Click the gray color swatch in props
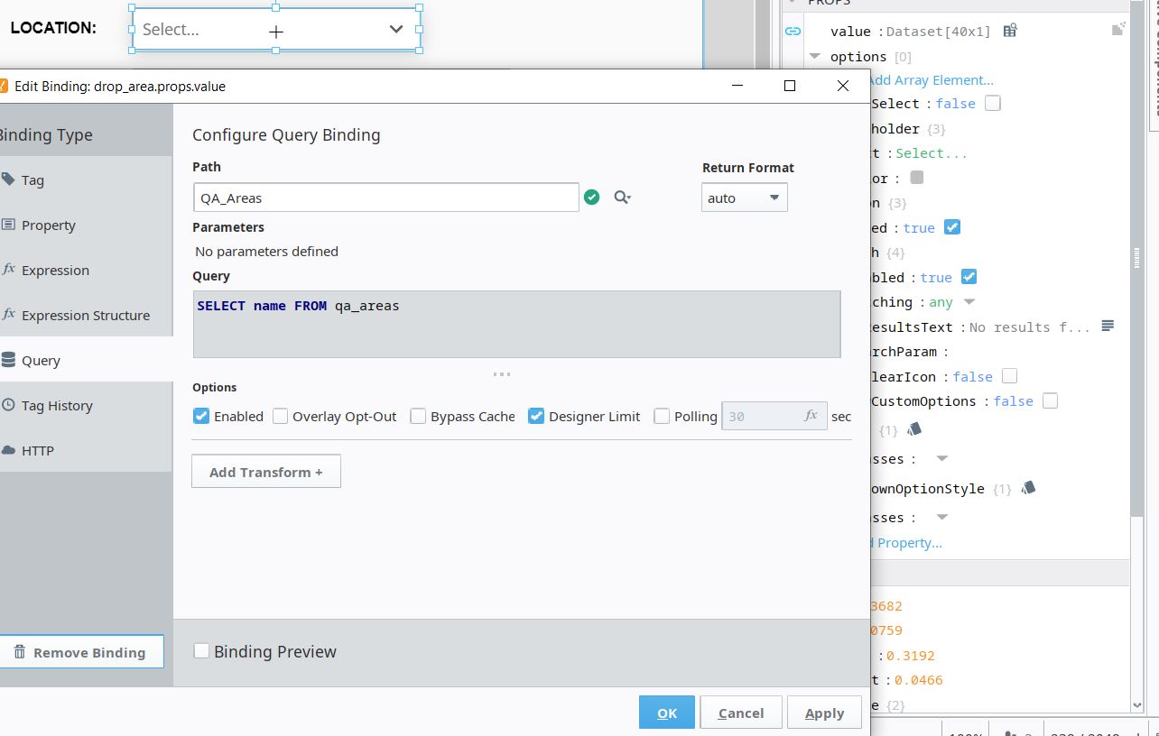 pos(917,178)
